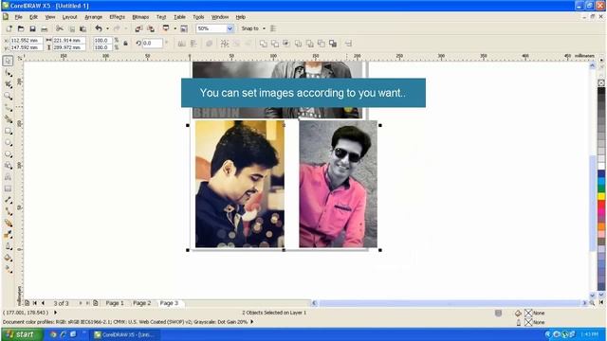Open the Effects menu

click(x=117, y=17)
